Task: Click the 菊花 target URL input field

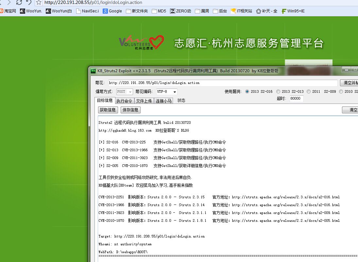Action: click(223, 83)
